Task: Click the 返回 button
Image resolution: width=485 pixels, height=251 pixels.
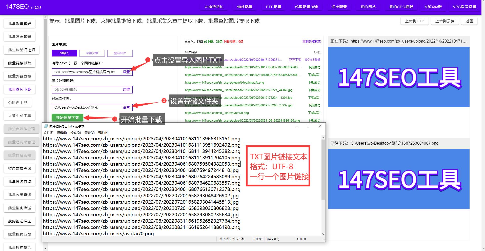Action: [x=469, y=21]
